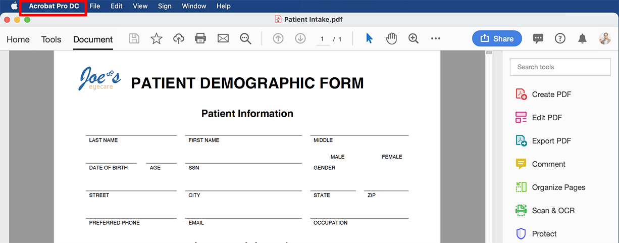Viewport: 619px width, 243px height.
Task: Print the document using printer icon
Action: pyautogui.click(x=200, y=39)
